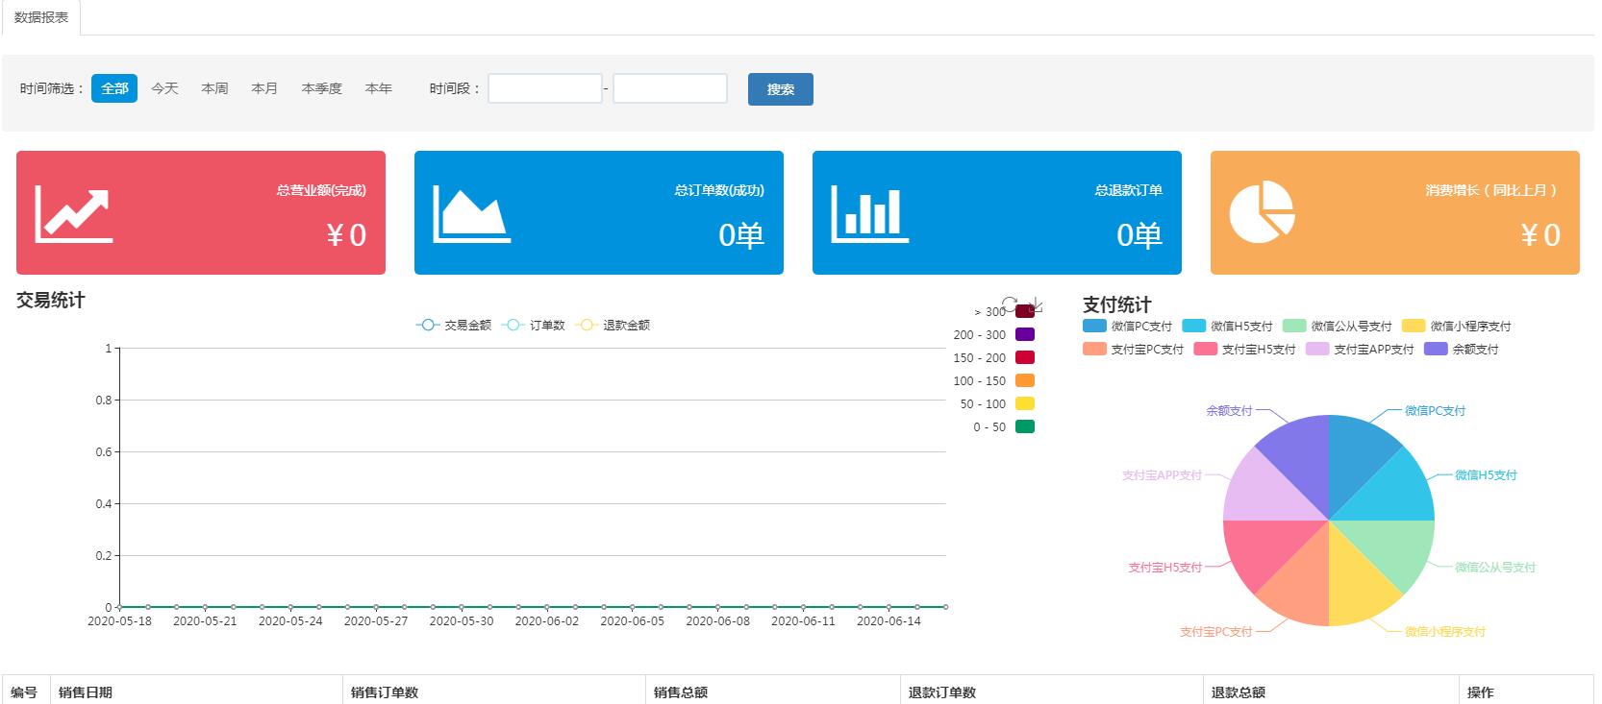Click the 总退款订单 card
The width and height of the screenshot is (1602, 704).
[997, 212]
